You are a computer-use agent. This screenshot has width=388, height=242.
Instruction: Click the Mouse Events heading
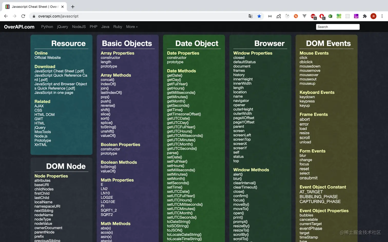(x=314, y=53)
